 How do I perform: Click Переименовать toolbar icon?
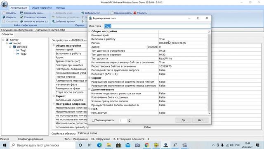[112, 13]
